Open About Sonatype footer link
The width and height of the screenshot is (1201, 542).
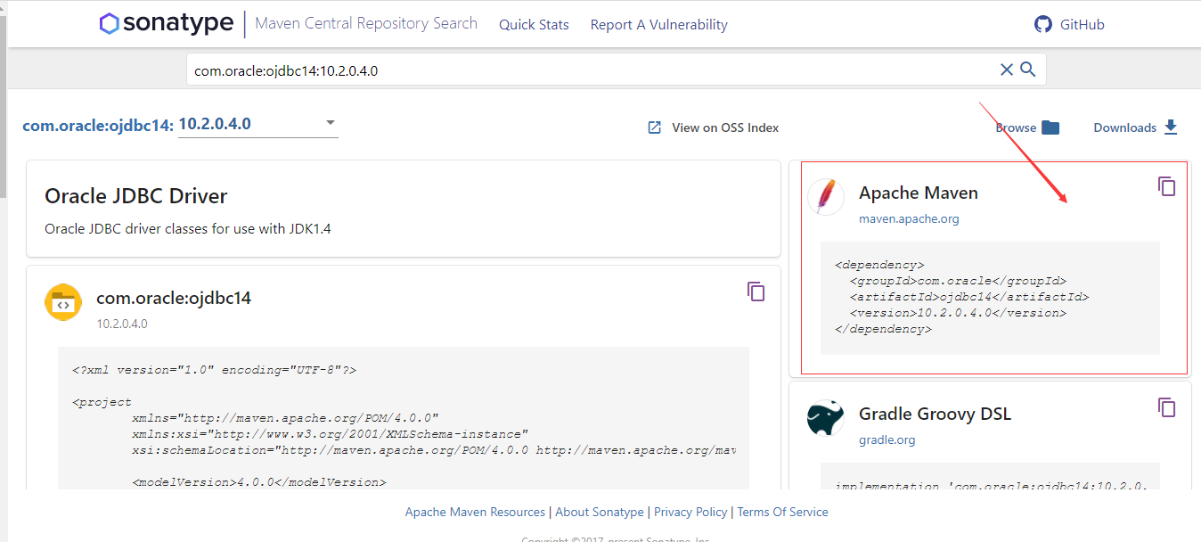pyautogui.click(x=600, y=512)
